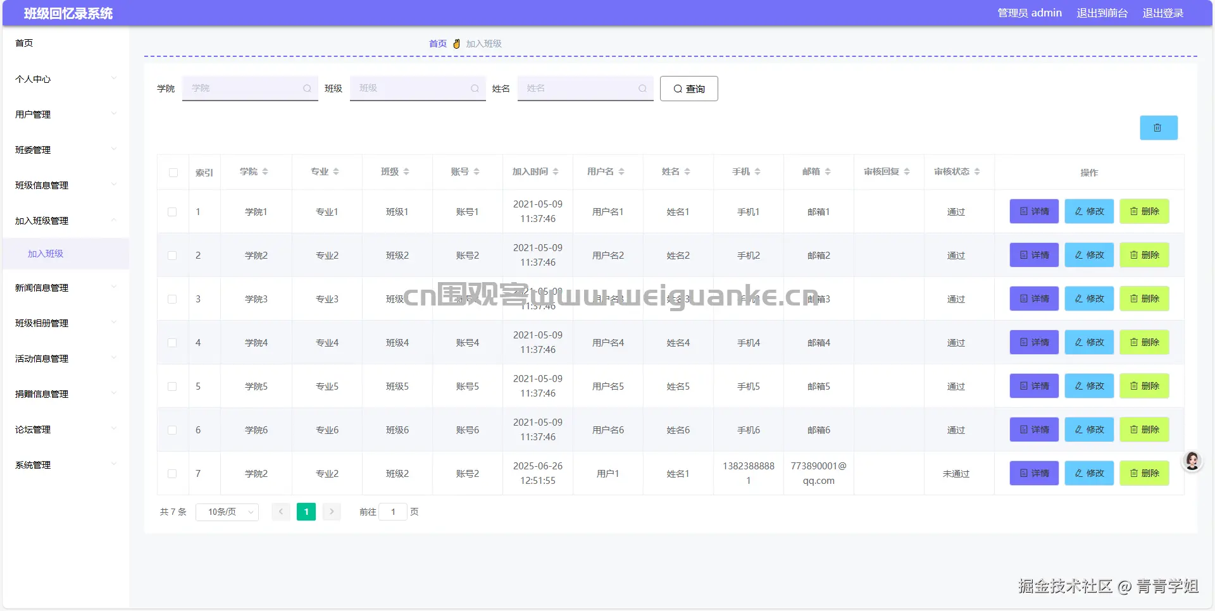Image resolution: width=1215 pixels, height=611 pixels.
Task: Click 修改 for row 2 (用户名2)
Action: coord(1089,255)
